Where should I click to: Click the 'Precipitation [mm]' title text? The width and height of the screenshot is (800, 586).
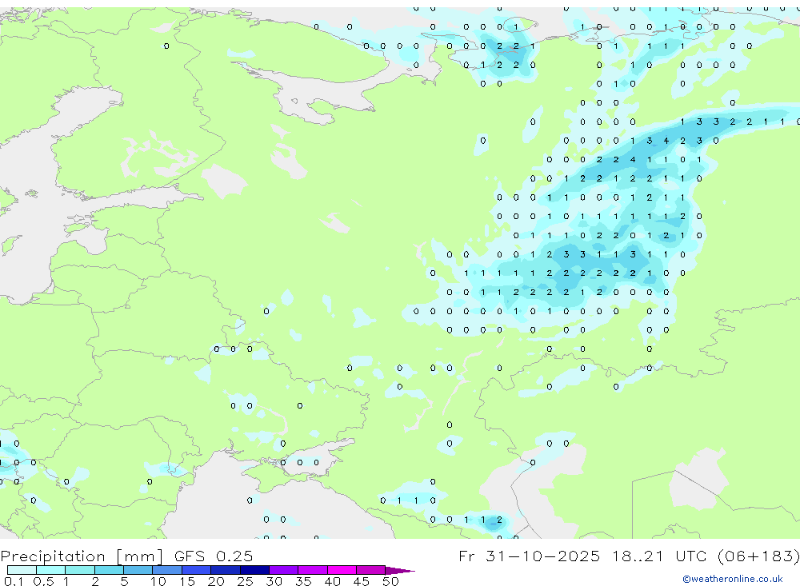point(82,556)
